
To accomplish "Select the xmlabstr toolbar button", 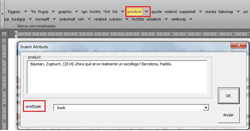I will tap(154, 19).
